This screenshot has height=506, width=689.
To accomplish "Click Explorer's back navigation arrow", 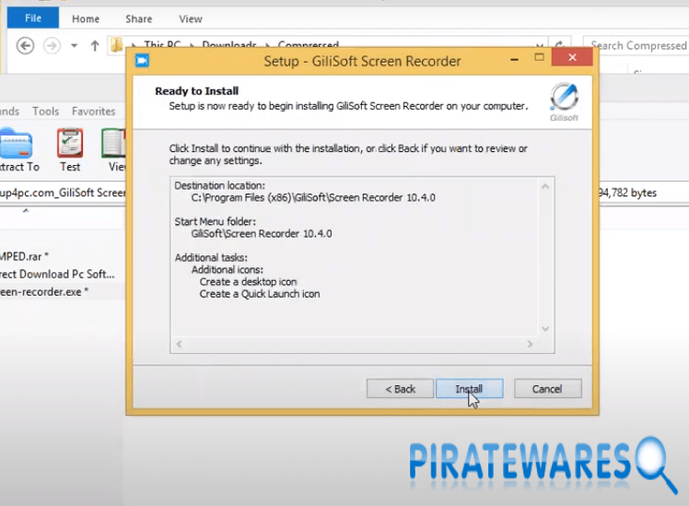I will coord(25,45).
